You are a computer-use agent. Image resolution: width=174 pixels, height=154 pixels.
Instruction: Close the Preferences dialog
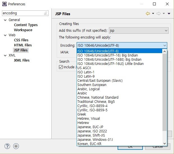[x=167, y=4]
